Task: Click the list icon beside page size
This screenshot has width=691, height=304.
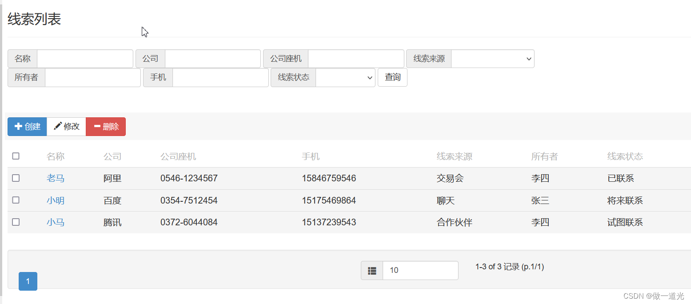Action: (x=372, y=271)
